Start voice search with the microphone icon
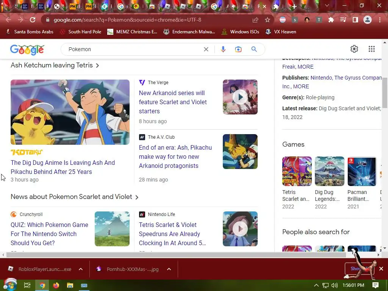The height and width of the screenshot is (291, 388). 223,49
